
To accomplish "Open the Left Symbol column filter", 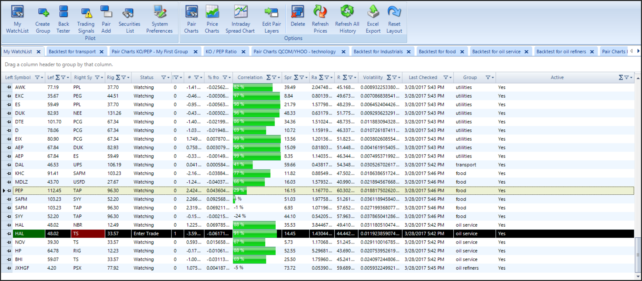I will pos(38,77).
